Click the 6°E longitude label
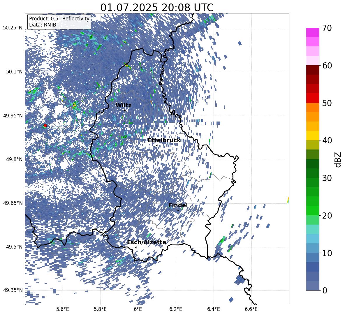 pos(138,309)
